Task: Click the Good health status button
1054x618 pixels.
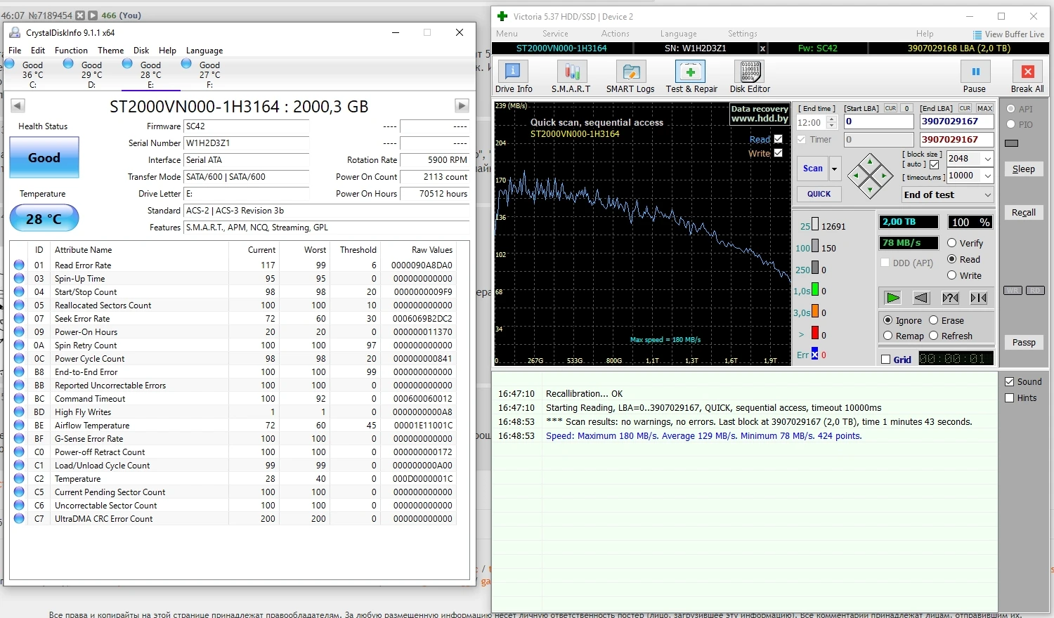Action: pos(44,157)
